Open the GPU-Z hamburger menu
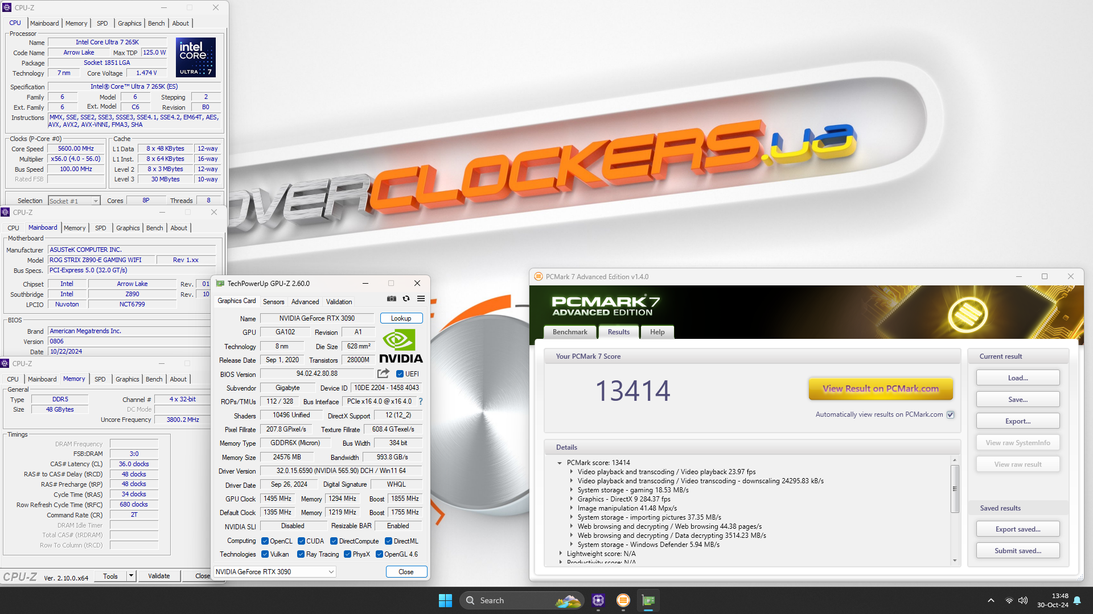This screenshot has width=1093, height=614. (421, 298)
